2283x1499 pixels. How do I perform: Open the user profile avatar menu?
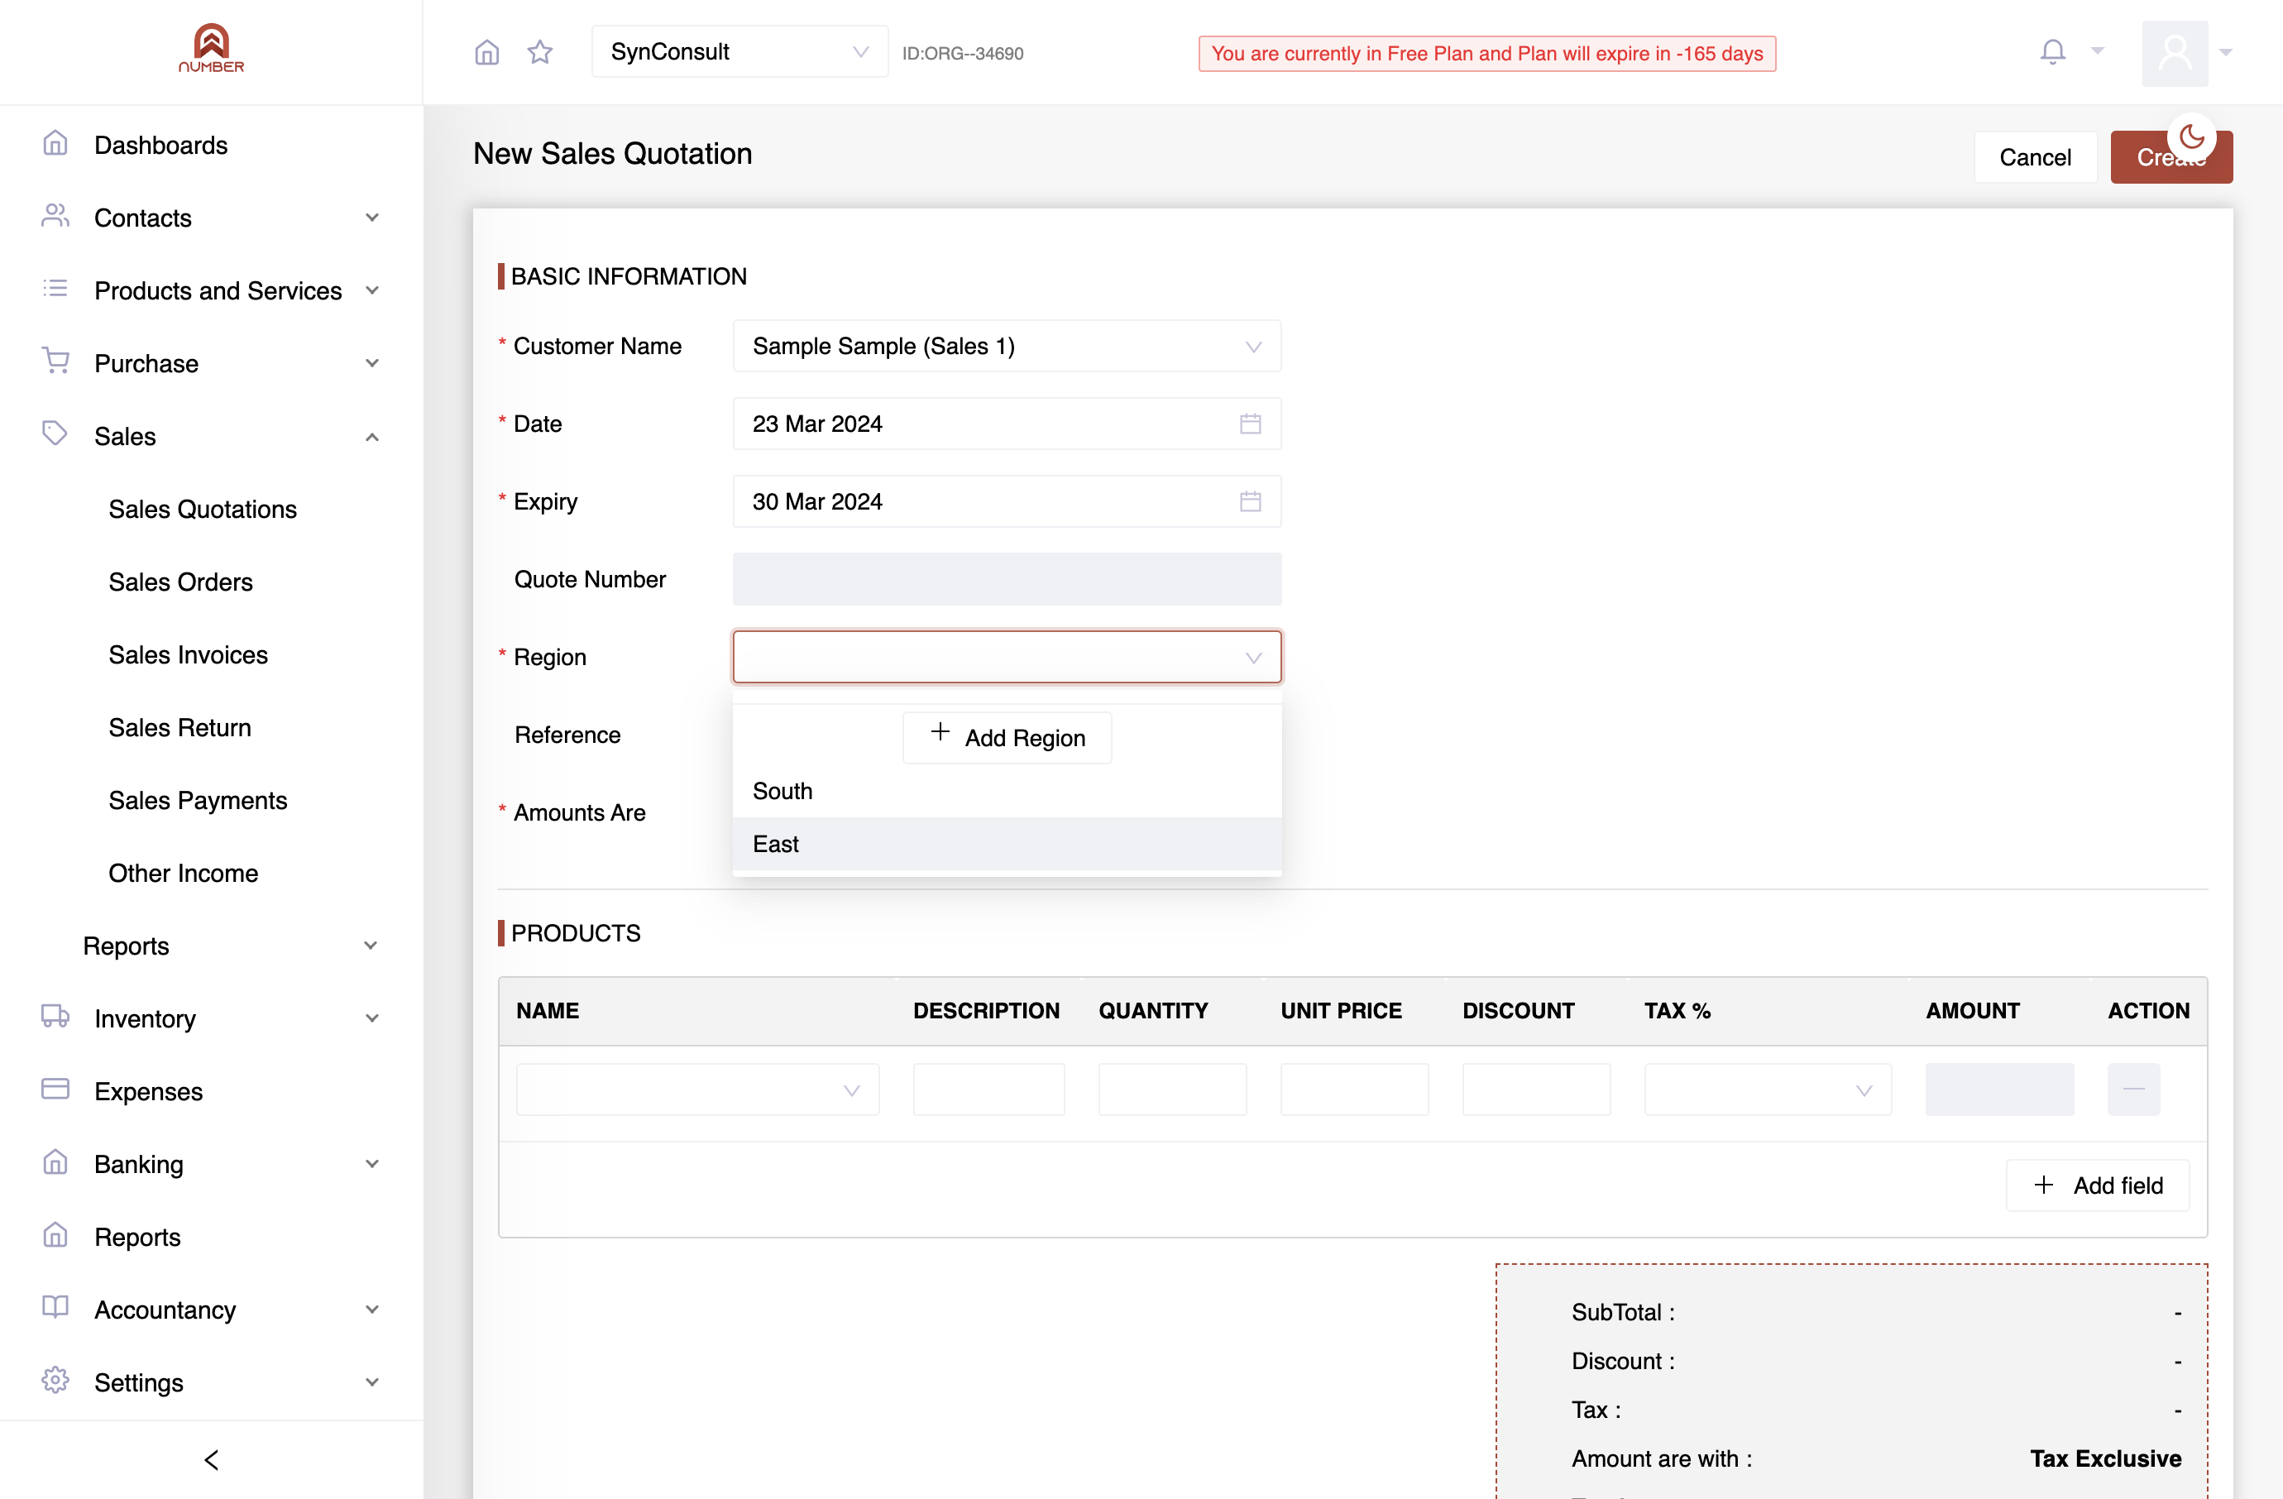pos(2175,53)
